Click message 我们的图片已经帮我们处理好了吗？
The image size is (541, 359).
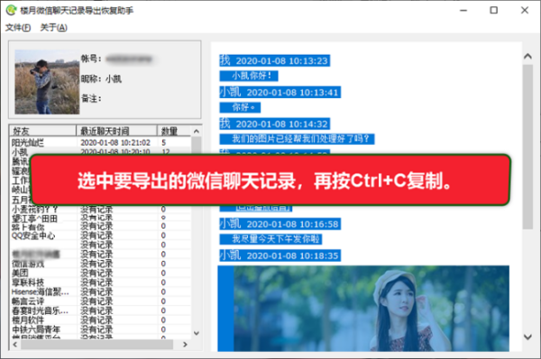(297, 139)
